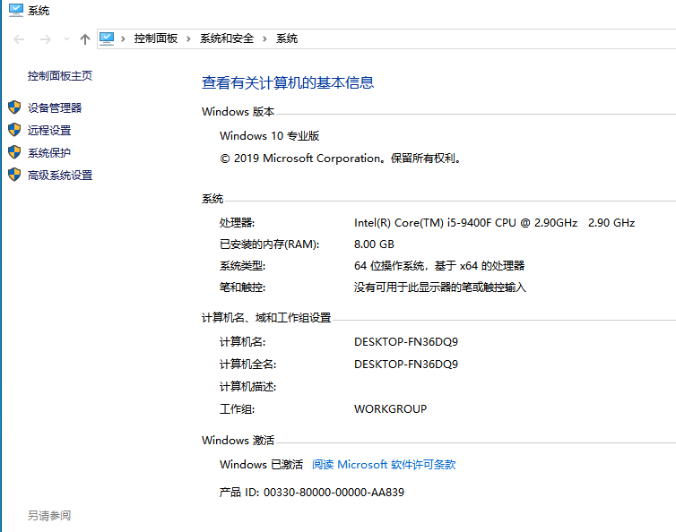Expand the chevron before 控制面板 breadcrumb
Screen dimensions: 676x532
[125, 39]
